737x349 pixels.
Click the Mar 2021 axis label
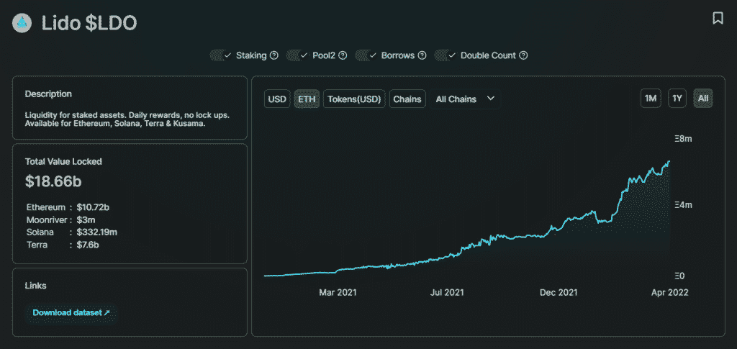point(338,292)
